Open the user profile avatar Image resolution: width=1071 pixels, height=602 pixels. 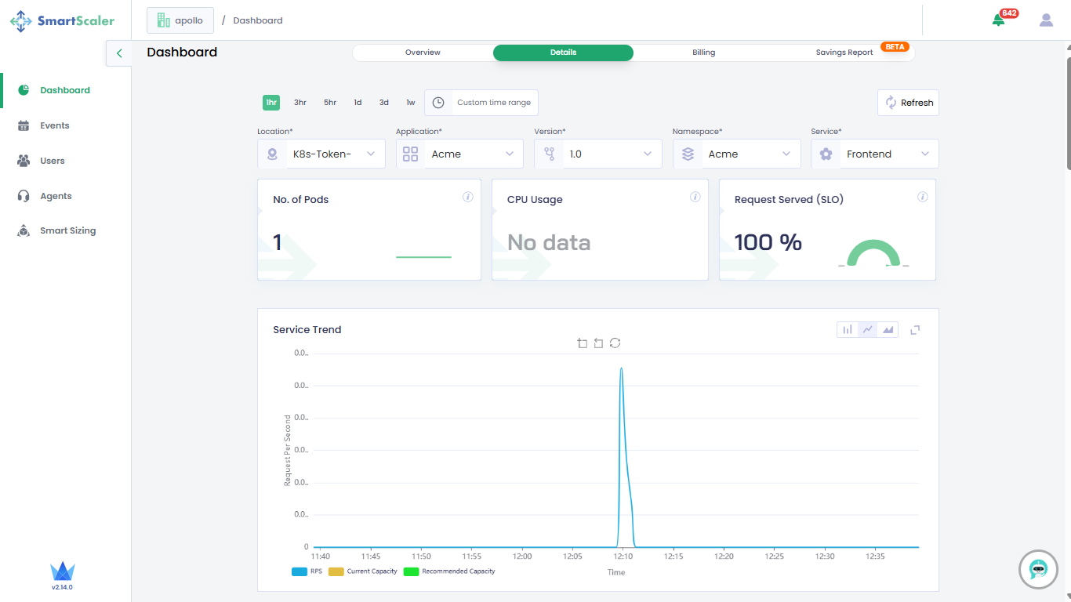pyautogui.click(x=1046, y=20)
